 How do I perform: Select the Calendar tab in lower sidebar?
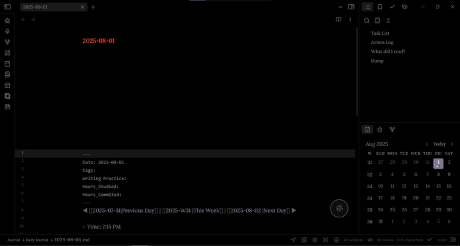point(367,129)
